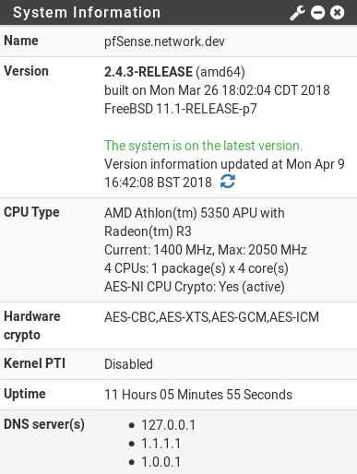The width and height of the screenshot is (357, 474).
Task: Click the AES-NI CPU Crypto status line
Action: coord(195,287)
